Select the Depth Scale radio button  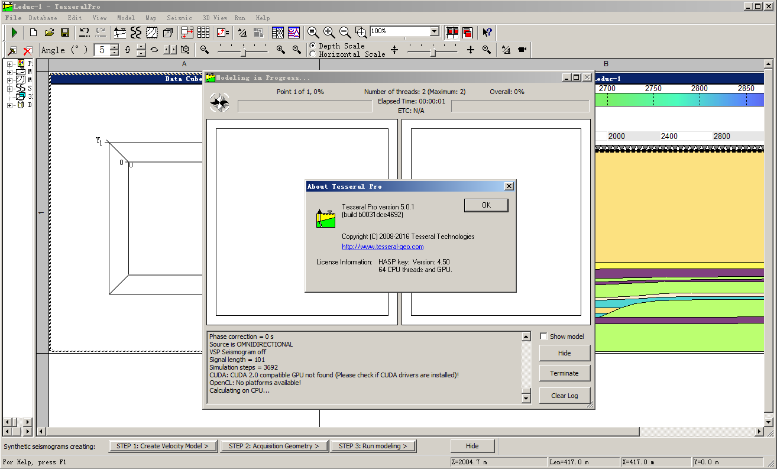[x=313, y=46]
